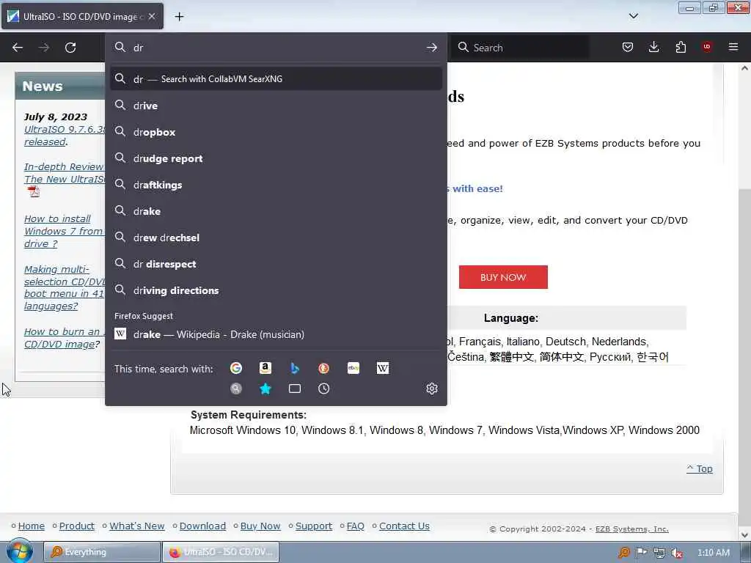Image resolution: width=751 pixels, height=563 pixels.
Task: Search this time with eBay
Action: (x=353, y=368)
